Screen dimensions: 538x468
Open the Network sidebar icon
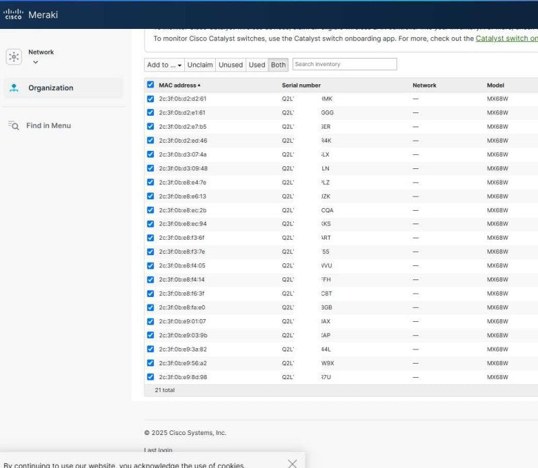(x=13, y=57)
